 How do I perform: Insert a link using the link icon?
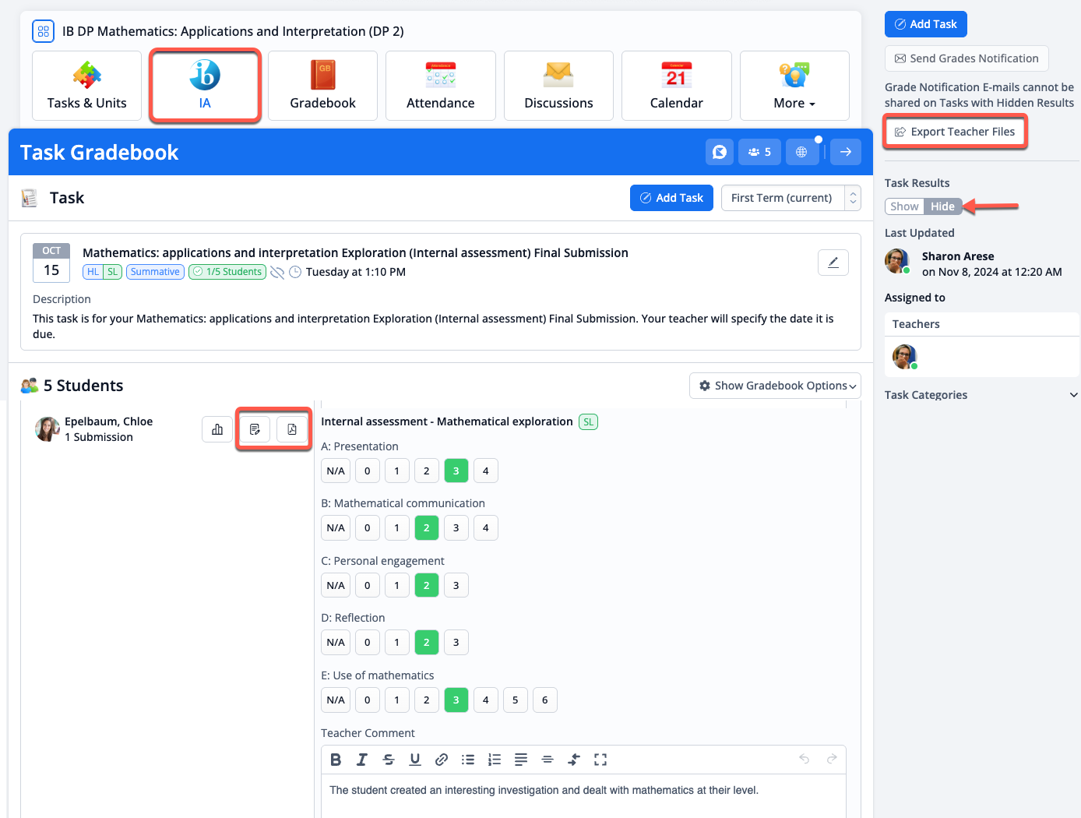pyautogui.click(x=442, y=760)
